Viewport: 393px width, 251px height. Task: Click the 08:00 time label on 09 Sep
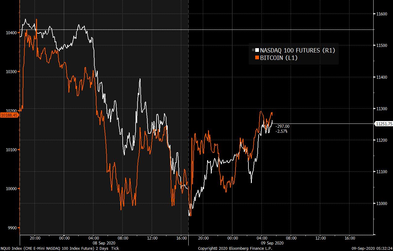291,238
